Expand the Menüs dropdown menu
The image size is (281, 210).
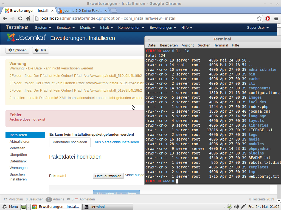pyautogui.click(x=87, y=28)
